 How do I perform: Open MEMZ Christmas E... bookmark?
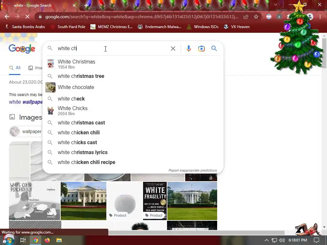tap(111, 27)
